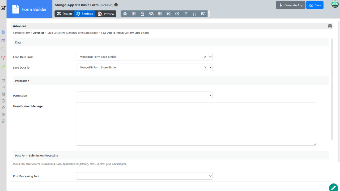The image size is (340, 191).
Task: Click inside the Unauthorized Message text area
Action: 196,124
